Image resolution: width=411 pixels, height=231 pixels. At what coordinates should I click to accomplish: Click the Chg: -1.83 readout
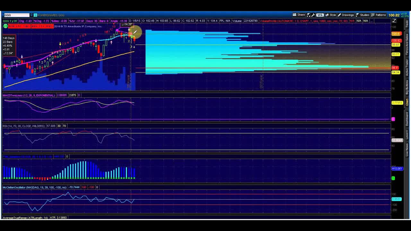25,21
